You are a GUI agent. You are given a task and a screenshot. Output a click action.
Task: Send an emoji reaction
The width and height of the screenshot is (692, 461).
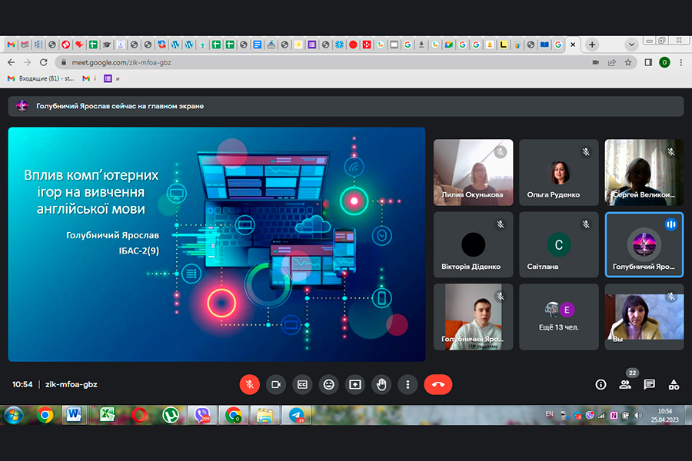tap(329, 384)
